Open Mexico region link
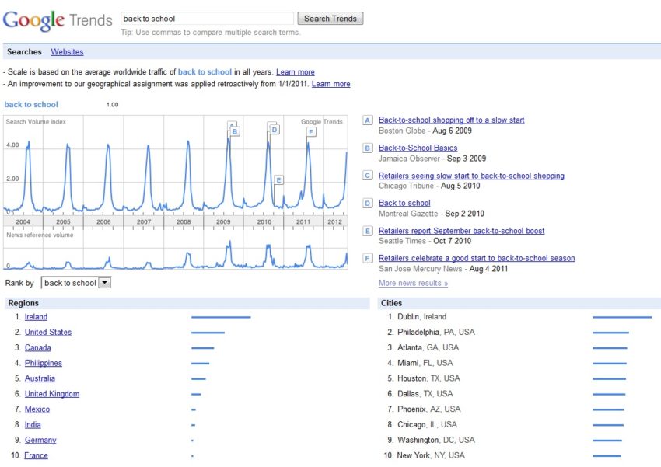Image resolution: width=661 pixels, height=467 pixels. (37, 409)
